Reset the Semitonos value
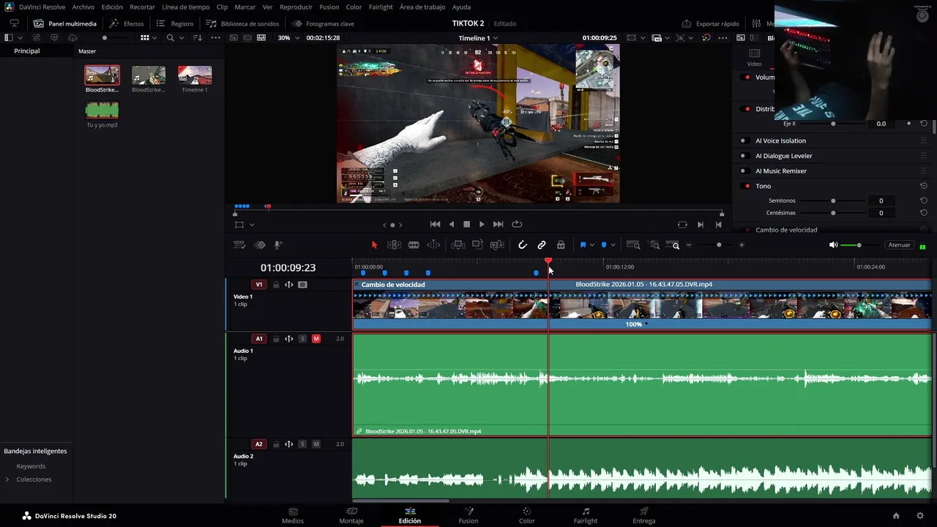Image resolution: width=937 pixels, height=527 pixels. tap(924, 201)
